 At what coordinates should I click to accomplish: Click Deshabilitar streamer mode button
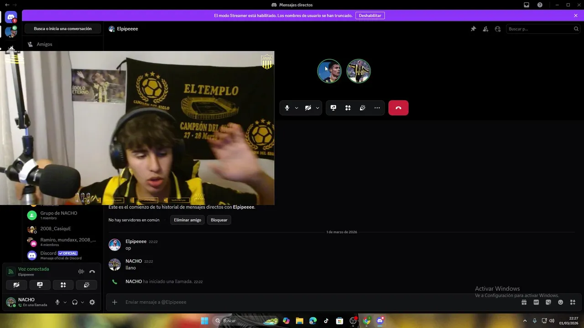pyautogui.click(x=370, y=15)
